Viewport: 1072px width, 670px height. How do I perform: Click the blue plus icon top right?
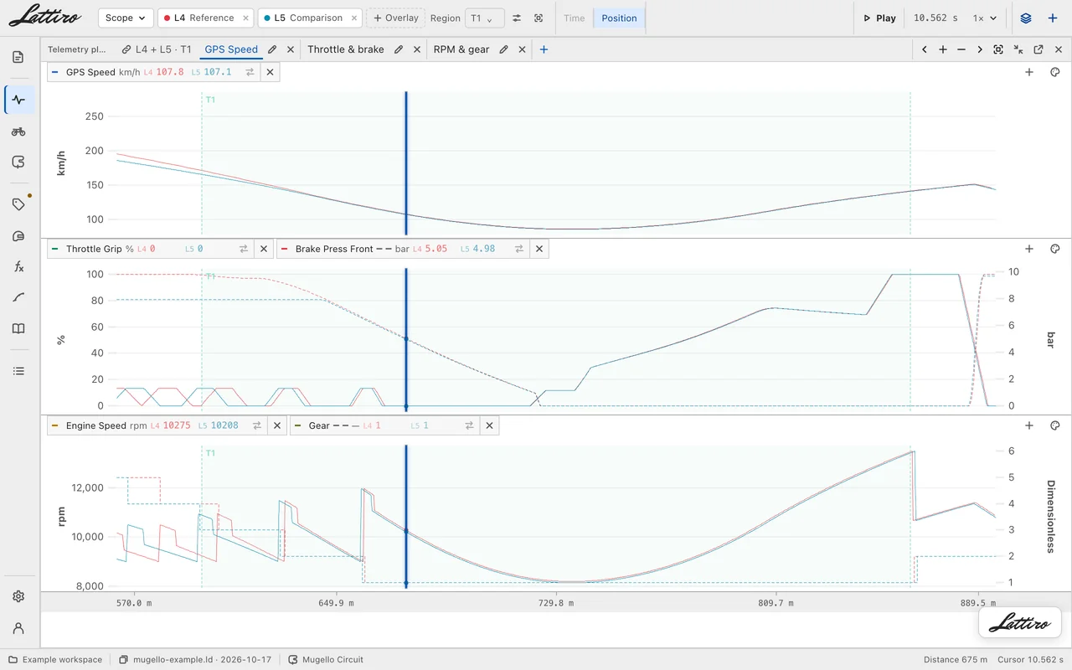(1053, 18)
